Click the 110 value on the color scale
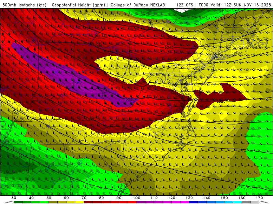Viewport: 273px width, 204px height. (x=154, y=198)
